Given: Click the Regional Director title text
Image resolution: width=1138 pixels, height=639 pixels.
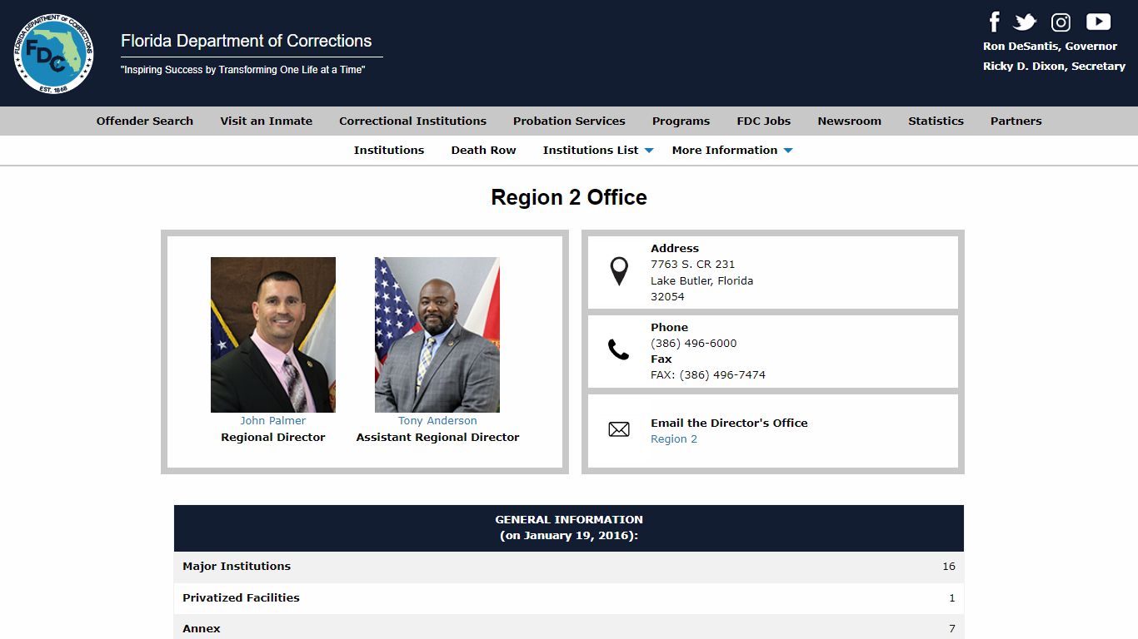Looking at the screenshot, I should pos(273,437).
